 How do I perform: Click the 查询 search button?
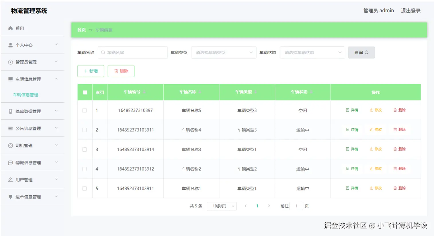(361, 52)
